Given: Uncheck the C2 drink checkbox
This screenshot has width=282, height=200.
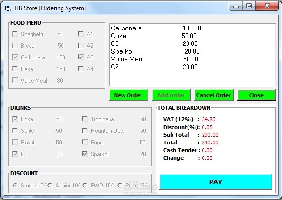Looking at the screenshot, I should click(x=15, y=154).
